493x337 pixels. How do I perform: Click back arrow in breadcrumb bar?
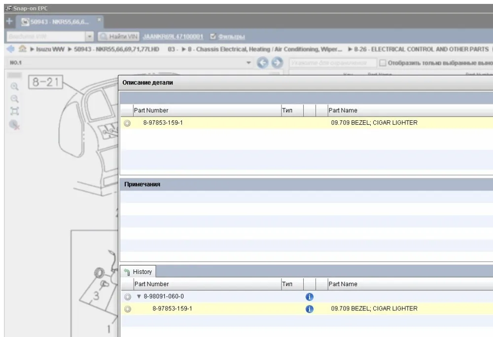10,49
